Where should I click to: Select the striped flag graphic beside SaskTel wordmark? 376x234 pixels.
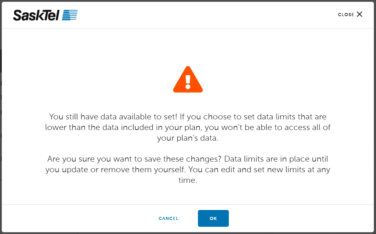point(70,15)
